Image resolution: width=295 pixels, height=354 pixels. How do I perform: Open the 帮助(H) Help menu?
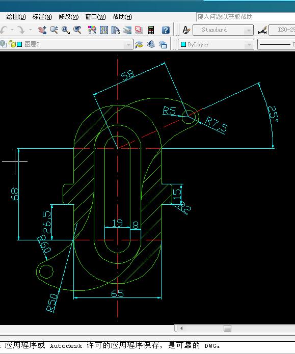122,17
